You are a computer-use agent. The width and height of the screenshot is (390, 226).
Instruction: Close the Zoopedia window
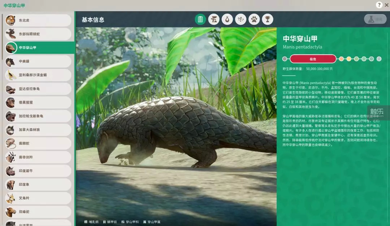[x=386, y=5]
